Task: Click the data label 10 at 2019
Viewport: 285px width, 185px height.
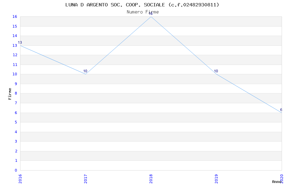Action: click(216, 71)
